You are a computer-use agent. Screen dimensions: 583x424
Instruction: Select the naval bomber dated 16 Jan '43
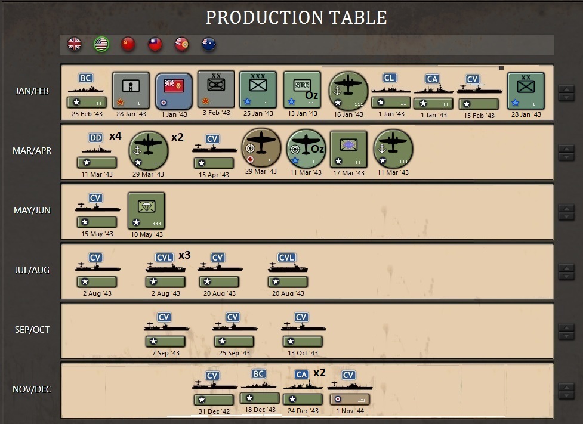(348, 91)
